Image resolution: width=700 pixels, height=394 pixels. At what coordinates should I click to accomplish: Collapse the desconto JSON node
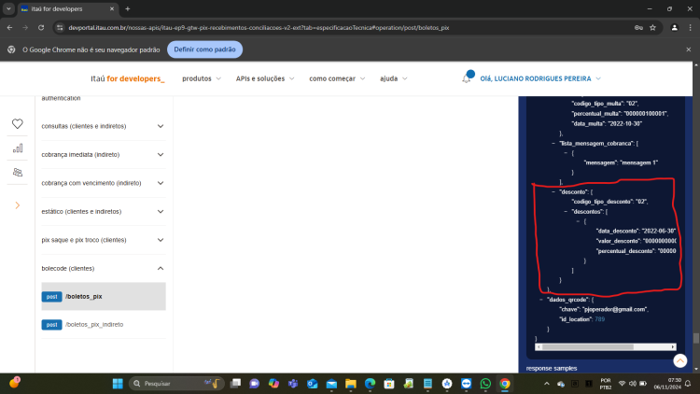coord(553,191)
